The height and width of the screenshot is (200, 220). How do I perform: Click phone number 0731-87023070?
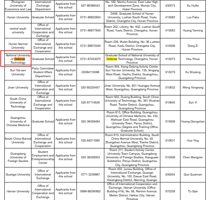[x=90, y=59]
